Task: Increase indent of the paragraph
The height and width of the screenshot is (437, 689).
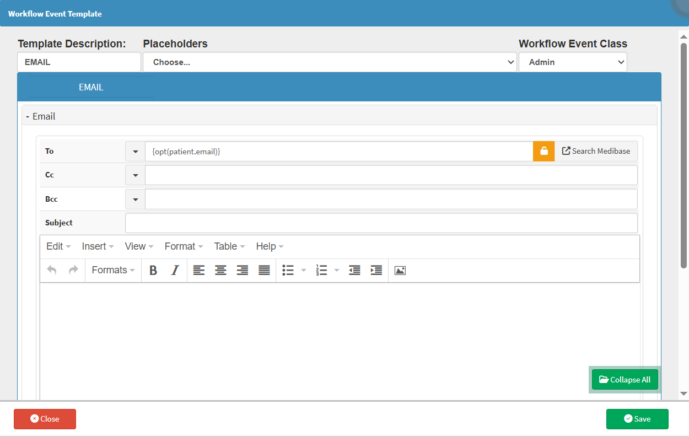Action: point(376,271)
